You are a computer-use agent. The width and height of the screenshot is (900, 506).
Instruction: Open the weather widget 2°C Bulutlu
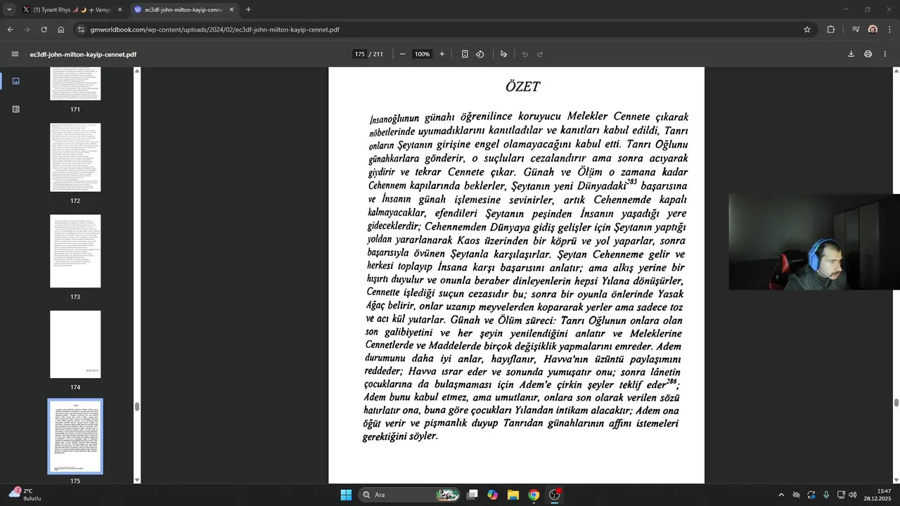point(25,494)
